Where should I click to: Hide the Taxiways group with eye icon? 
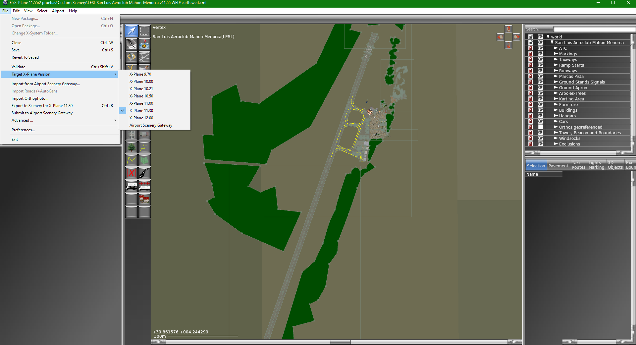(x=540, y=59)
